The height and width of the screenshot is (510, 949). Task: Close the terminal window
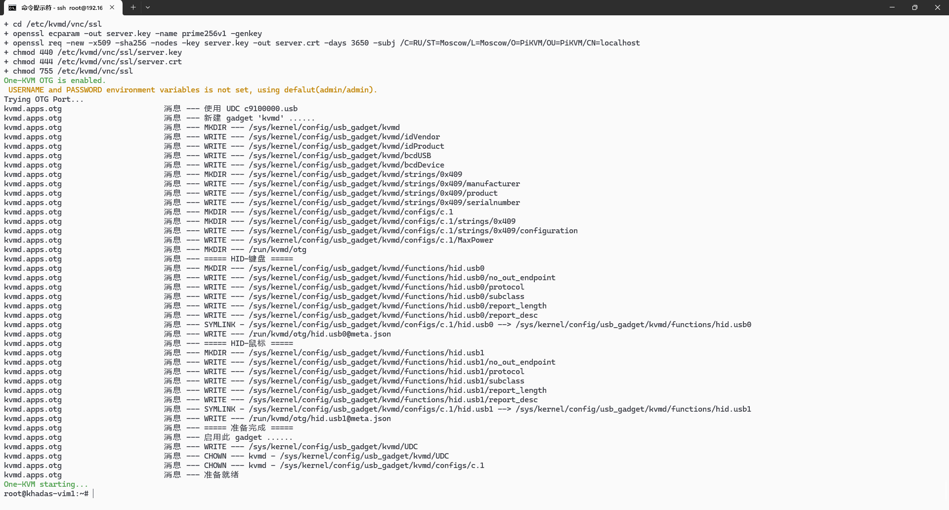937,7
